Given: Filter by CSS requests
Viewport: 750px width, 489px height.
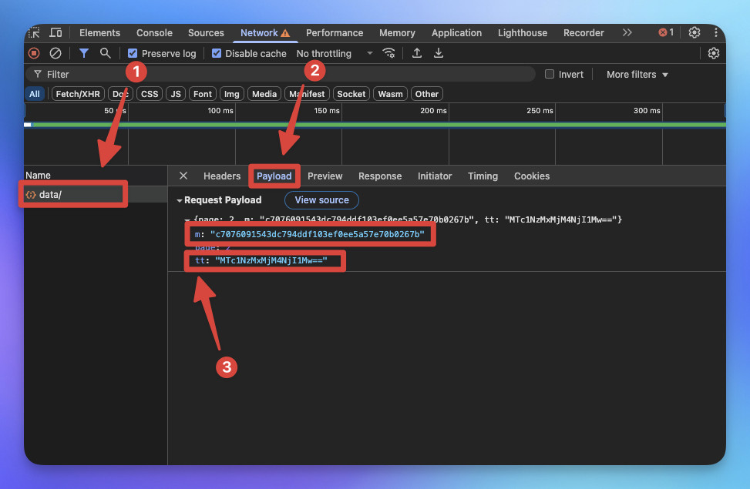Looking at the screenshot, I should pos(150,94).
